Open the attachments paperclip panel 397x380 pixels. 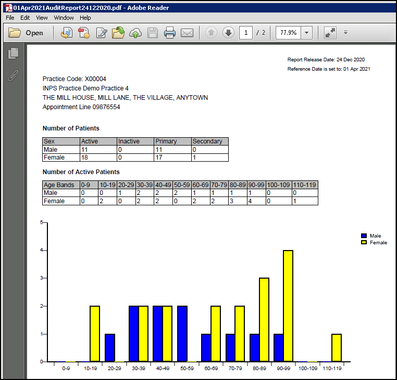click(x=14, y=75)
